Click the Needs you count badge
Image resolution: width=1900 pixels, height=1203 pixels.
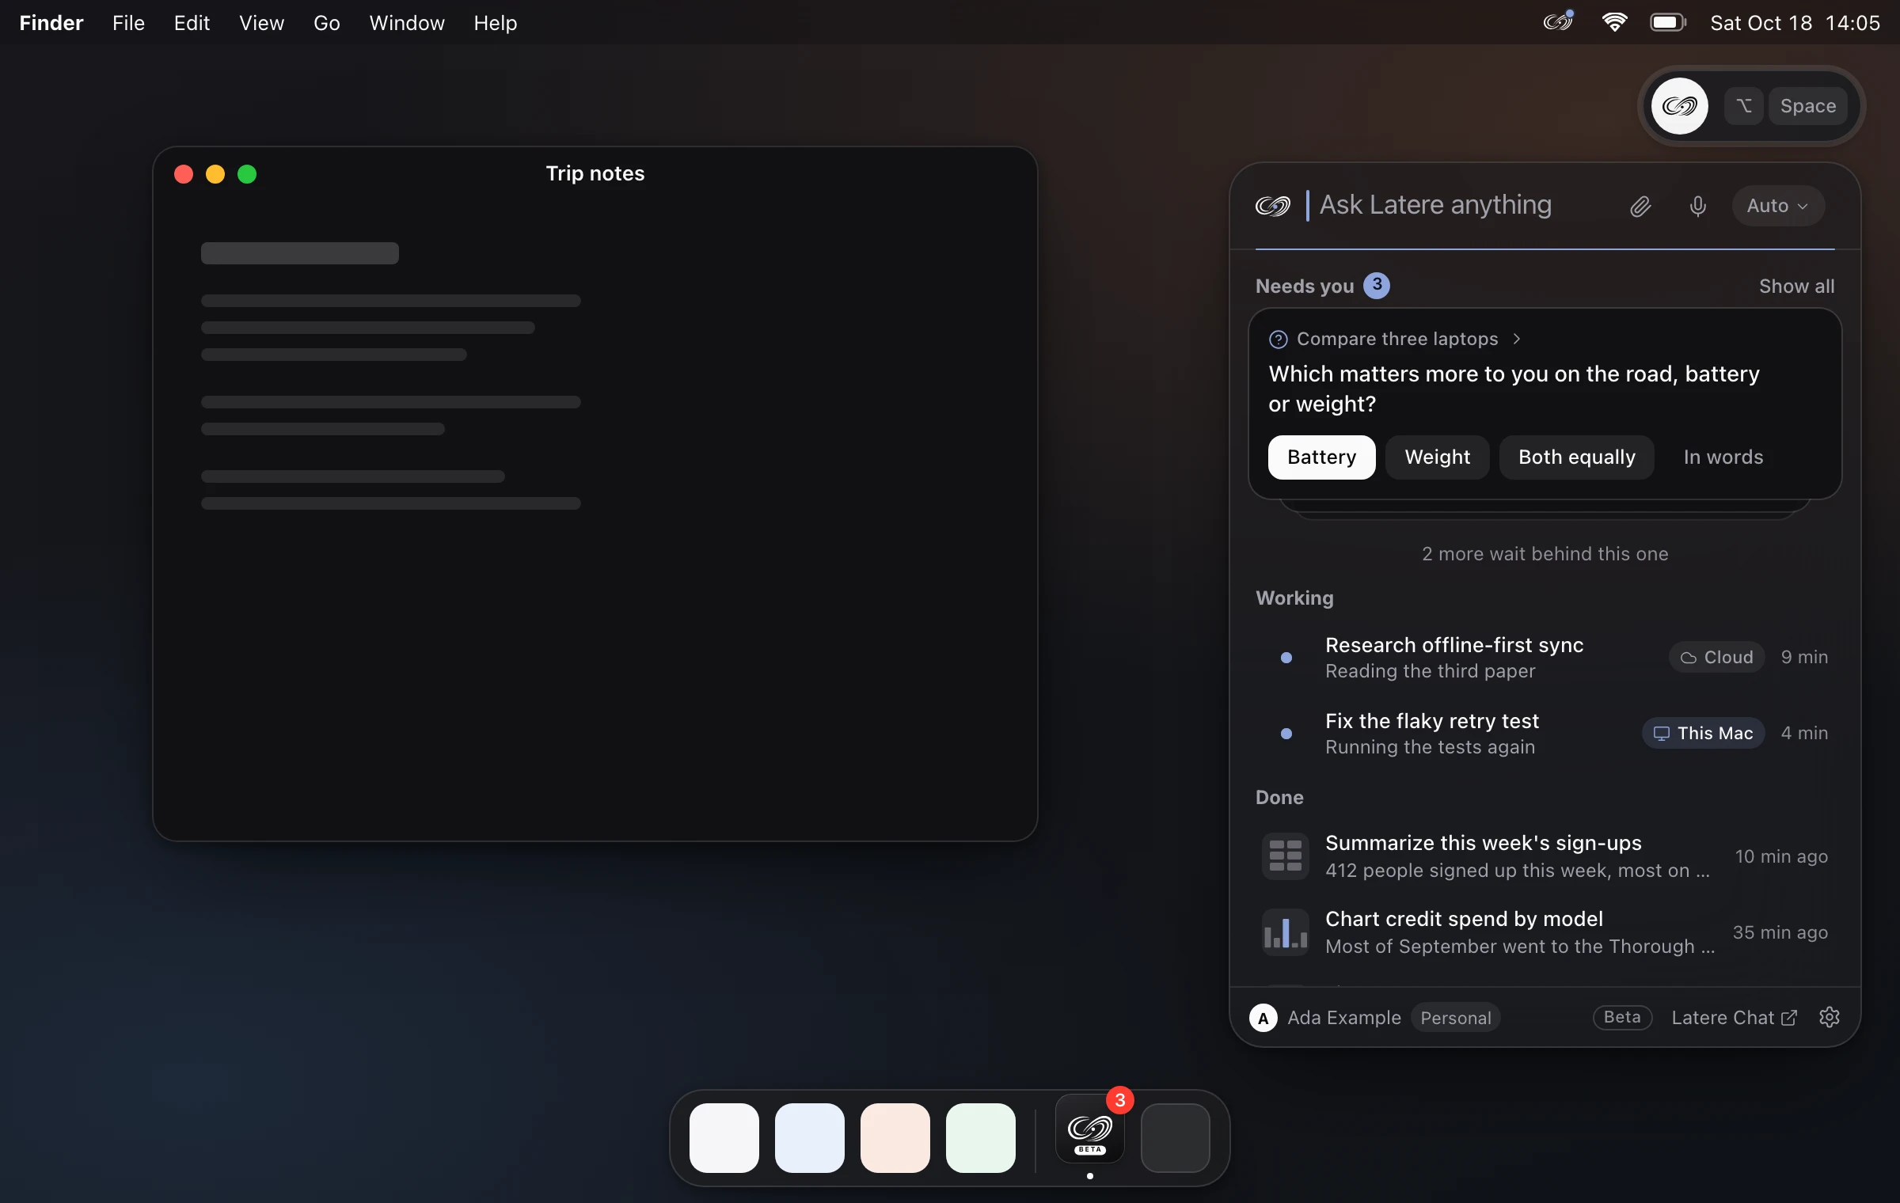pyautogui.click(x=1377, y=286)
